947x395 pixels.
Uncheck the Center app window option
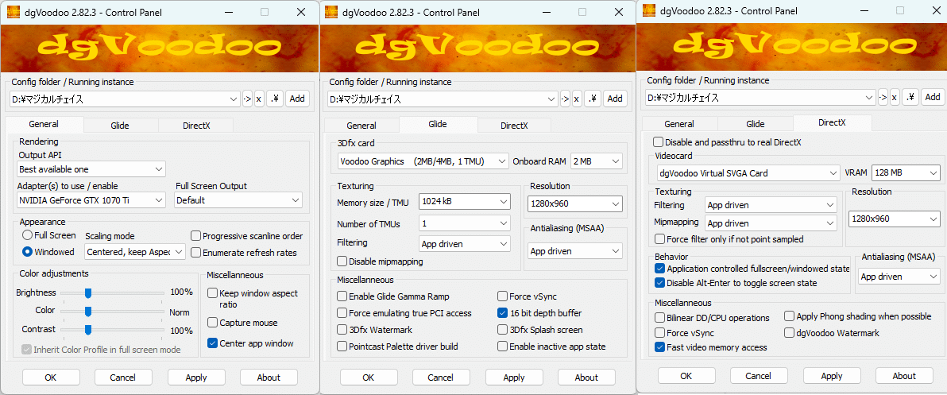pyautogui.click(x=213, y=343)
